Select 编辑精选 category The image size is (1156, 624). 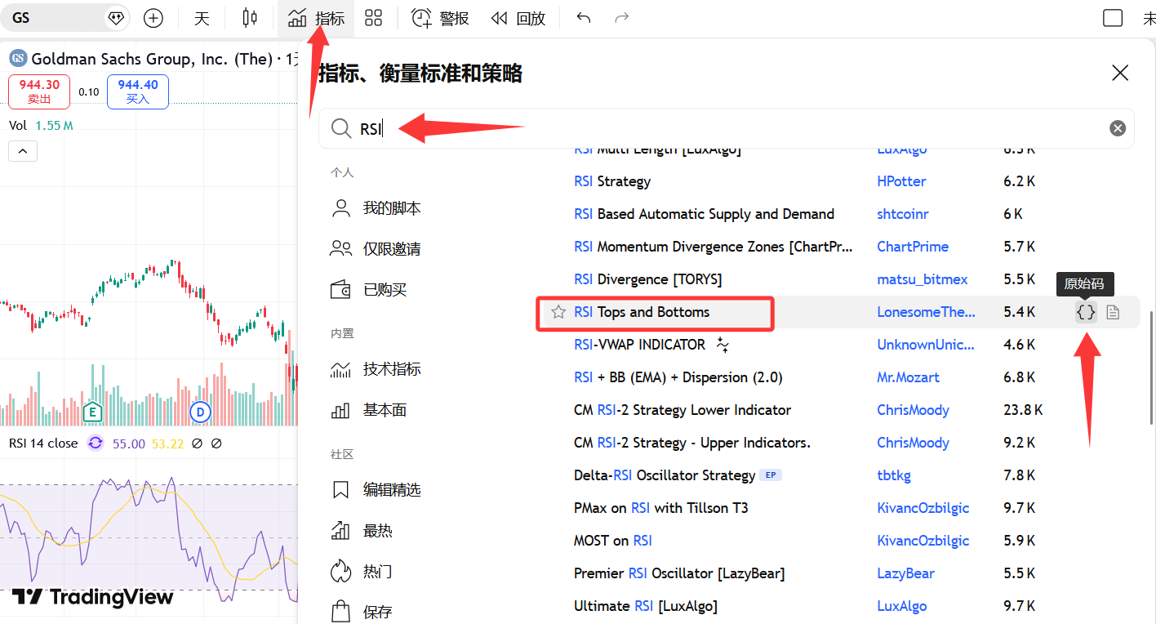click(x=376, y=490)
